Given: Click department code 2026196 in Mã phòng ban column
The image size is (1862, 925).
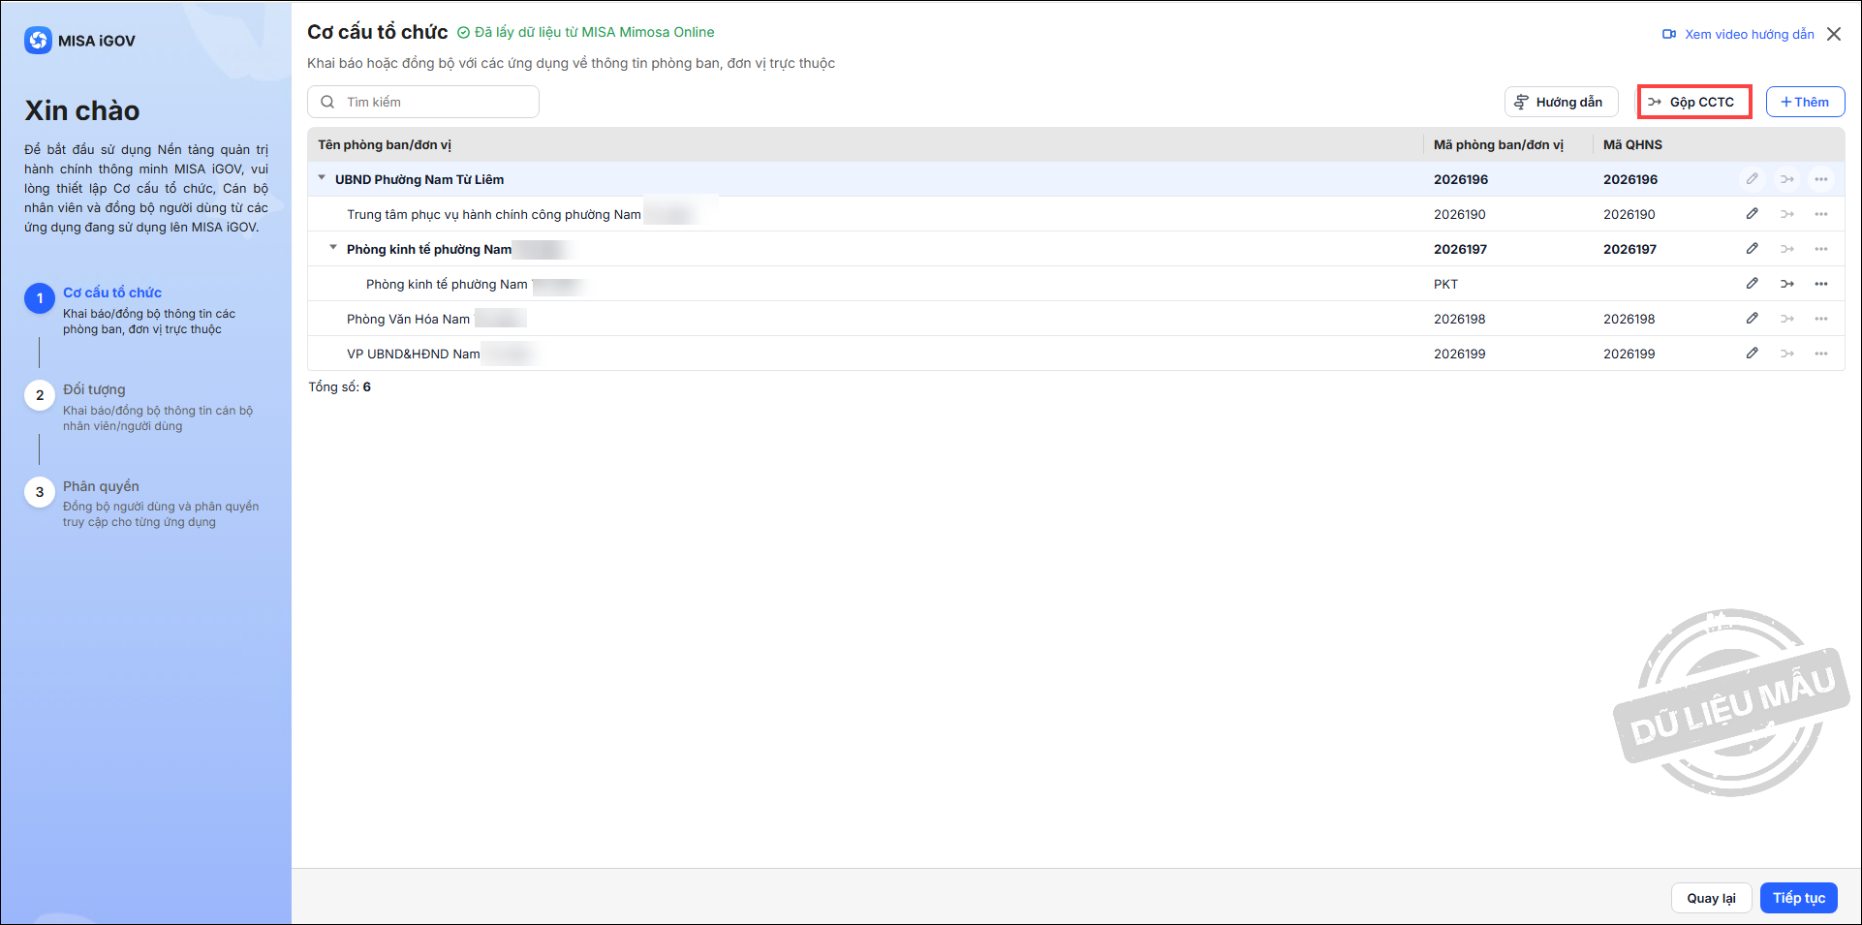Looking at the screenshot, I should [1461, 179].
